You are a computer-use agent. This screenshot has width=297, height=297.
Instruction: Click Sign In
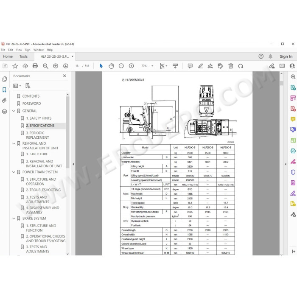click(x=286, y=56)
